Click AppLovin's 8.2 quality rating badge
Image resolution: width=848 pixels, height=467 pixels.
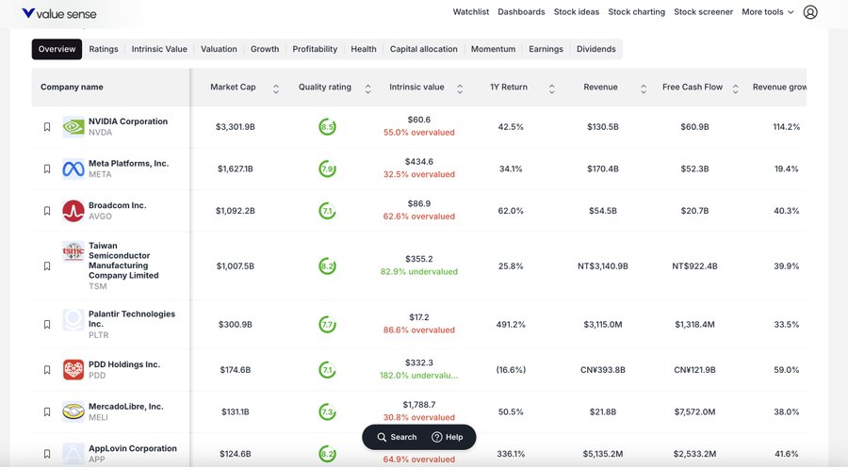tap(327, 454)
